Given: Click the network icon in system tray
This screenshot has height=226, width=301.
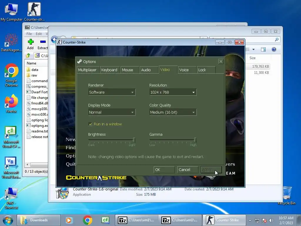Looking at the screenshot, I should pos(257,220).
